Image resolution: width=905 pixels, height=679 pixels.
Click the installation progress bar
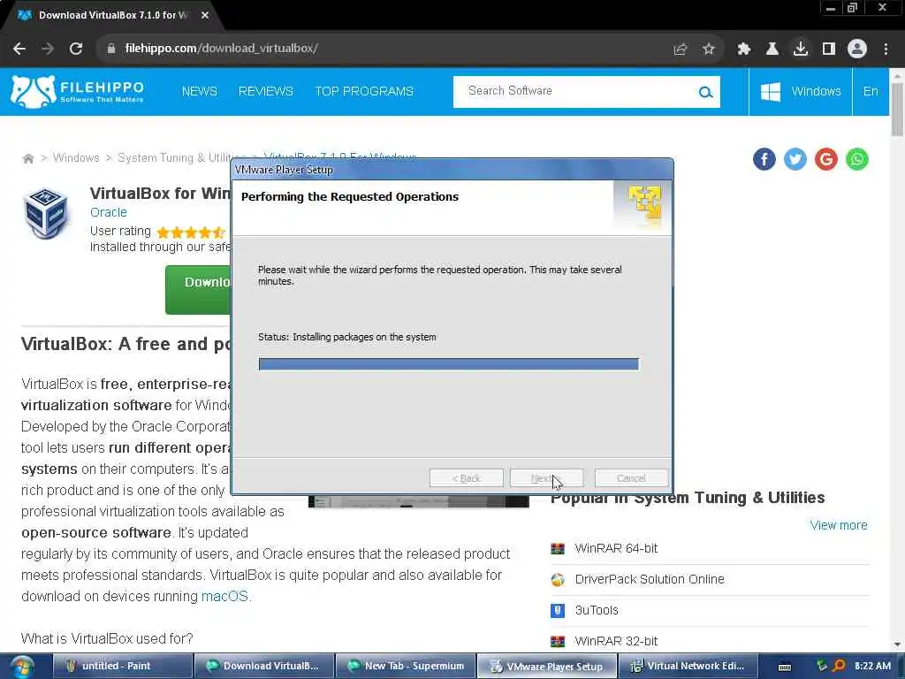point(449,364)
